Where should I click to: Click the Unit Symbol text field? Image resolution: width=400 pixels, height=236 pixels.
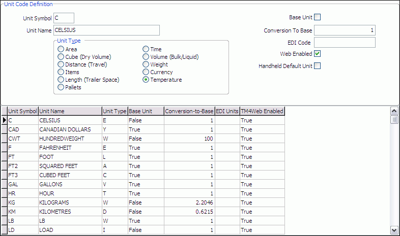64,18
